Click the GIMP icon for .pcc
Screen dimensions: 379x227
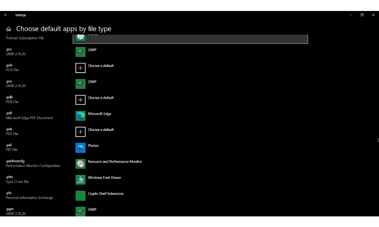[80, 52]
